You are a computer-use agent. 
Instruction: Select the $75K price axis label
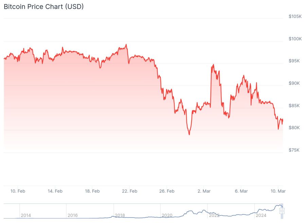tap(294, 150)
